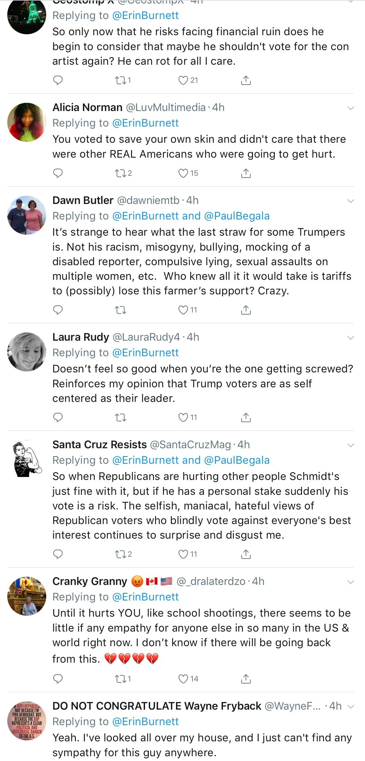The image size is (365, 761).
Task: View Cranky Granny's profile picture
Action: tap(27, 596)
